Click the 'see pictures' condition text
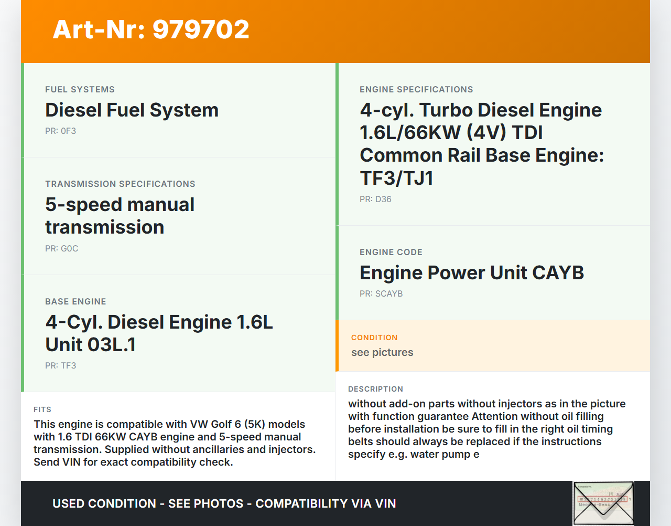Screen dimensions: 671x526 coord(382,353)
